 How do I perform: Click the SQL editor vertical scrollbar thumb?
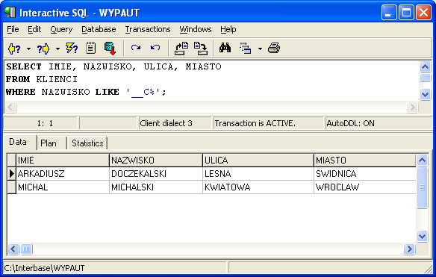coord(425,78)
